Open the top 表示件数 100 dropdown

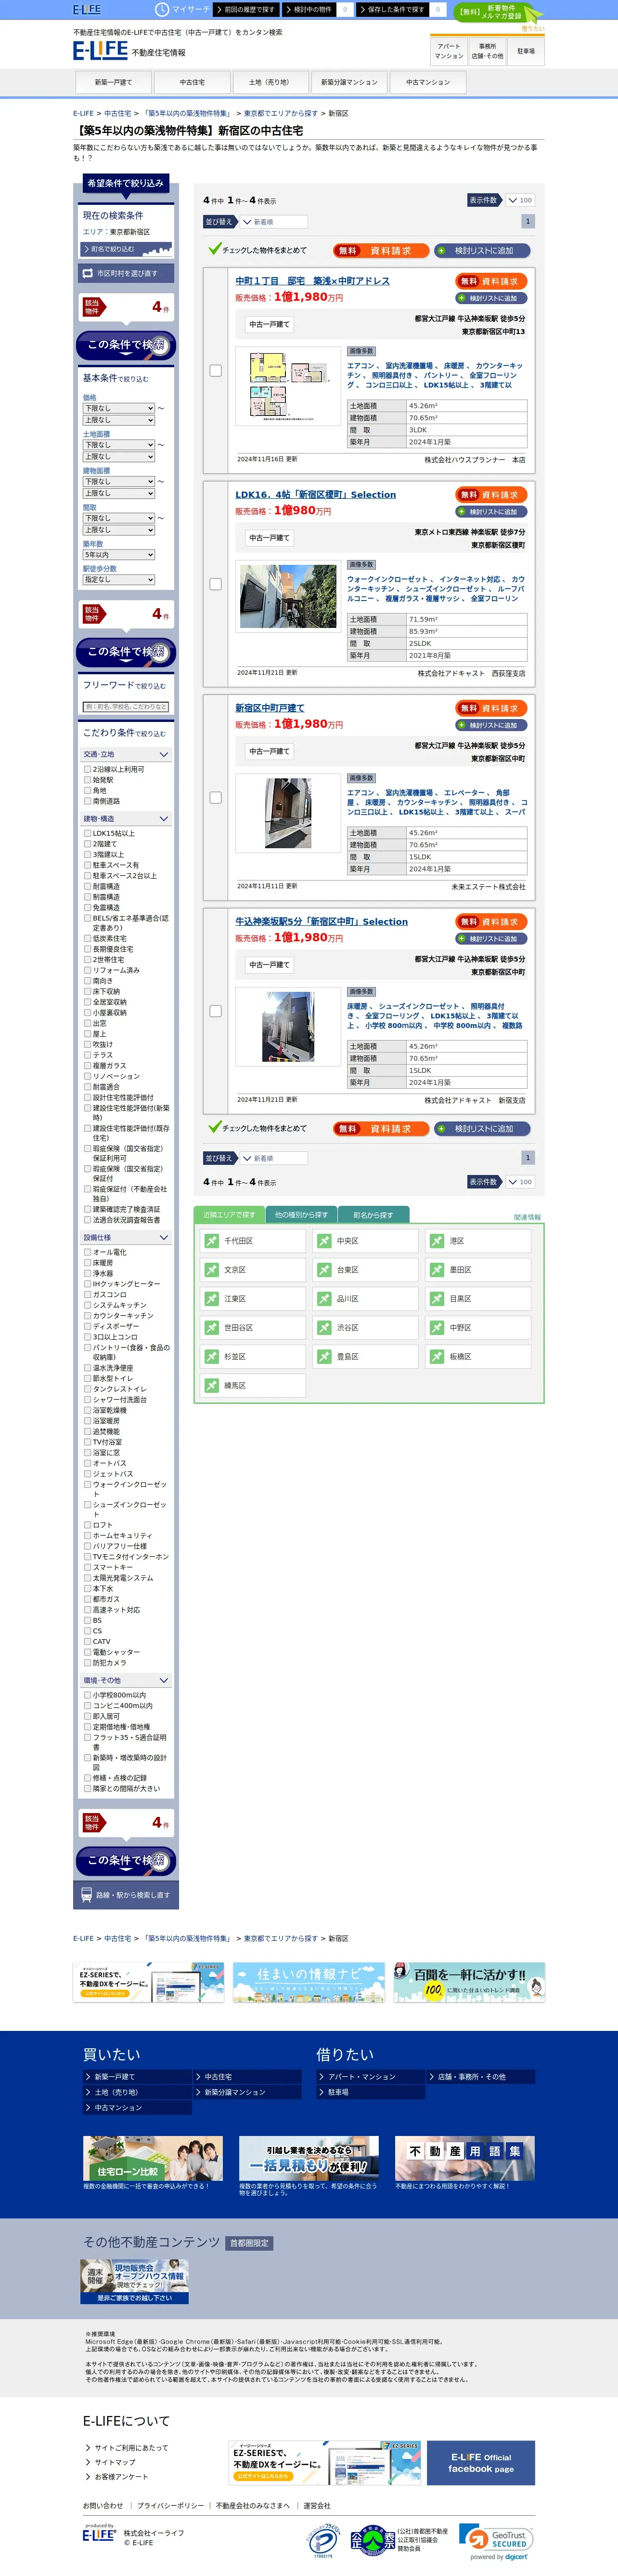(520, 200)
